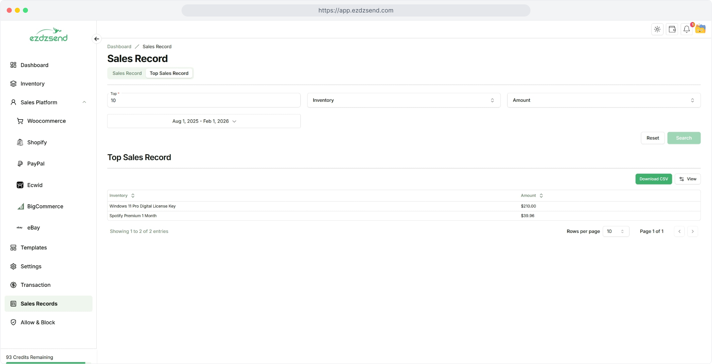The image size is (712, 364).
Task: Open the eBay platform entry
Action: coord(33,227)
